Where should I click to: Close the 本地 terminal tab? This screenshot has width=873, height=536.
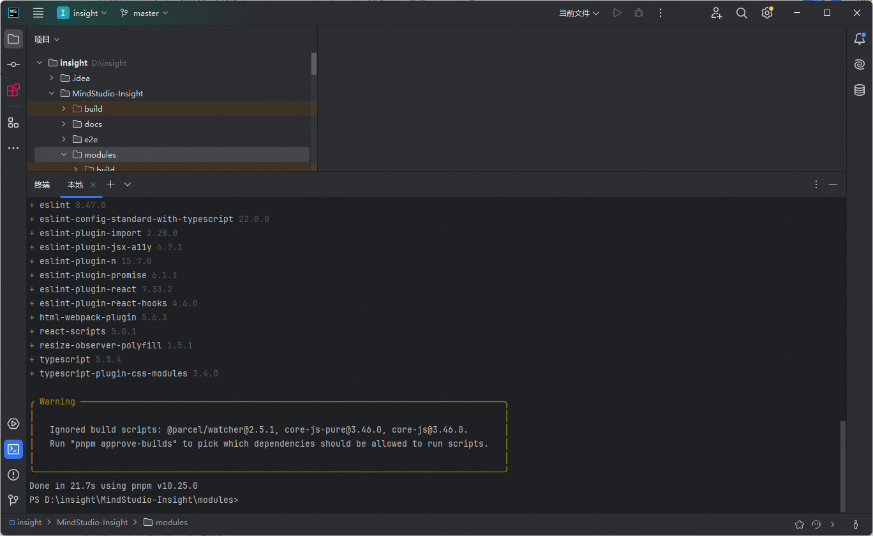93,184
